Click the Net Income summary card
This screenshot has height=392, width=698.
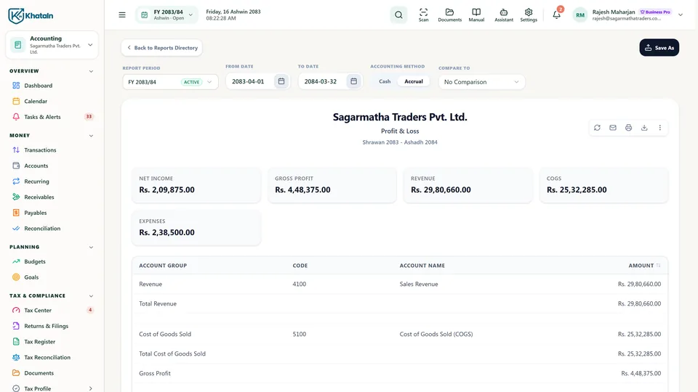196,185
